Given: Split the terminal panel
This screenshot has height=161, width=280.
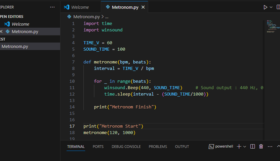Looking at the screenshot, I should click(252, 147).
